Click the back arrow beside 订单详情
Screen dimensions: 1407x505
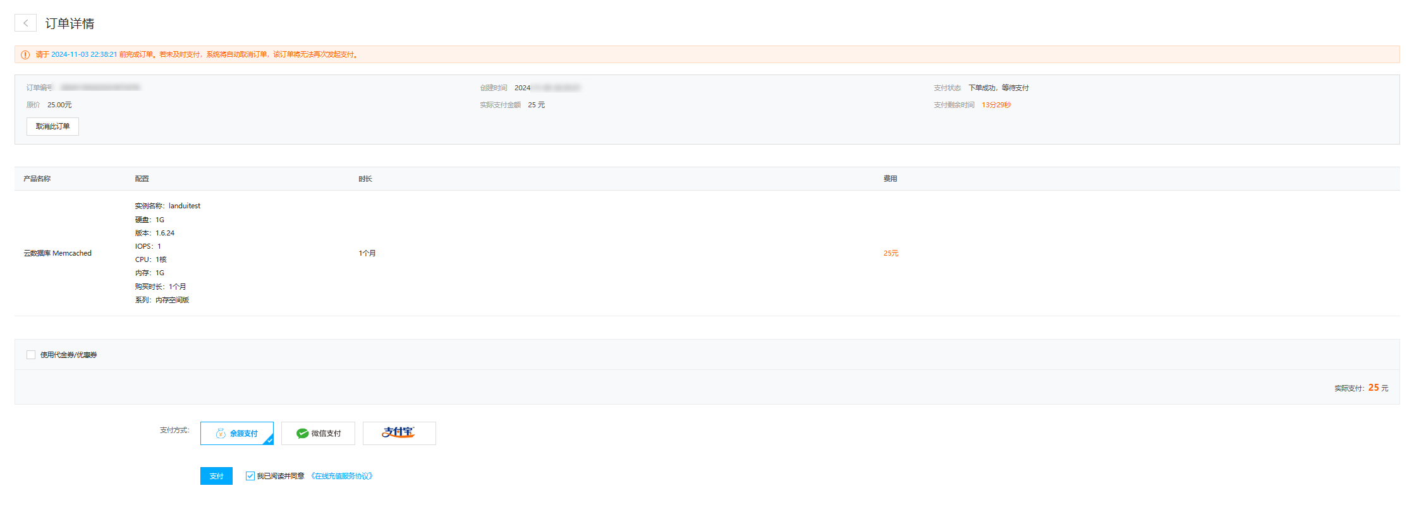point(25,23)
